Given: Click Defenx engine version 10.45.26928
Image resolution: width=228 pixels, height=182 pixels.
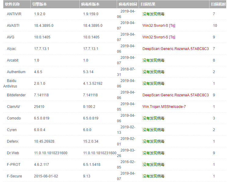Looking at the screenshot, I should [x=44, y=141].
